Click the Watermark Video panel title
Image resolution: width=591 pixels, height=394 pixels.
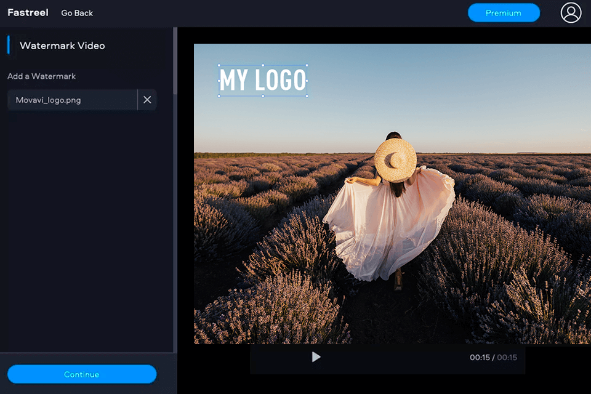[63, 46]
